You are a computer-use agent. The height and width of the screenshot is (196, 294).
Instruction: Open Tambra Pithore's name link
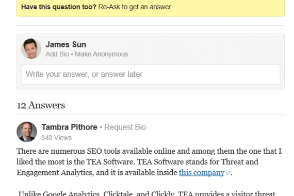(70, 127)
